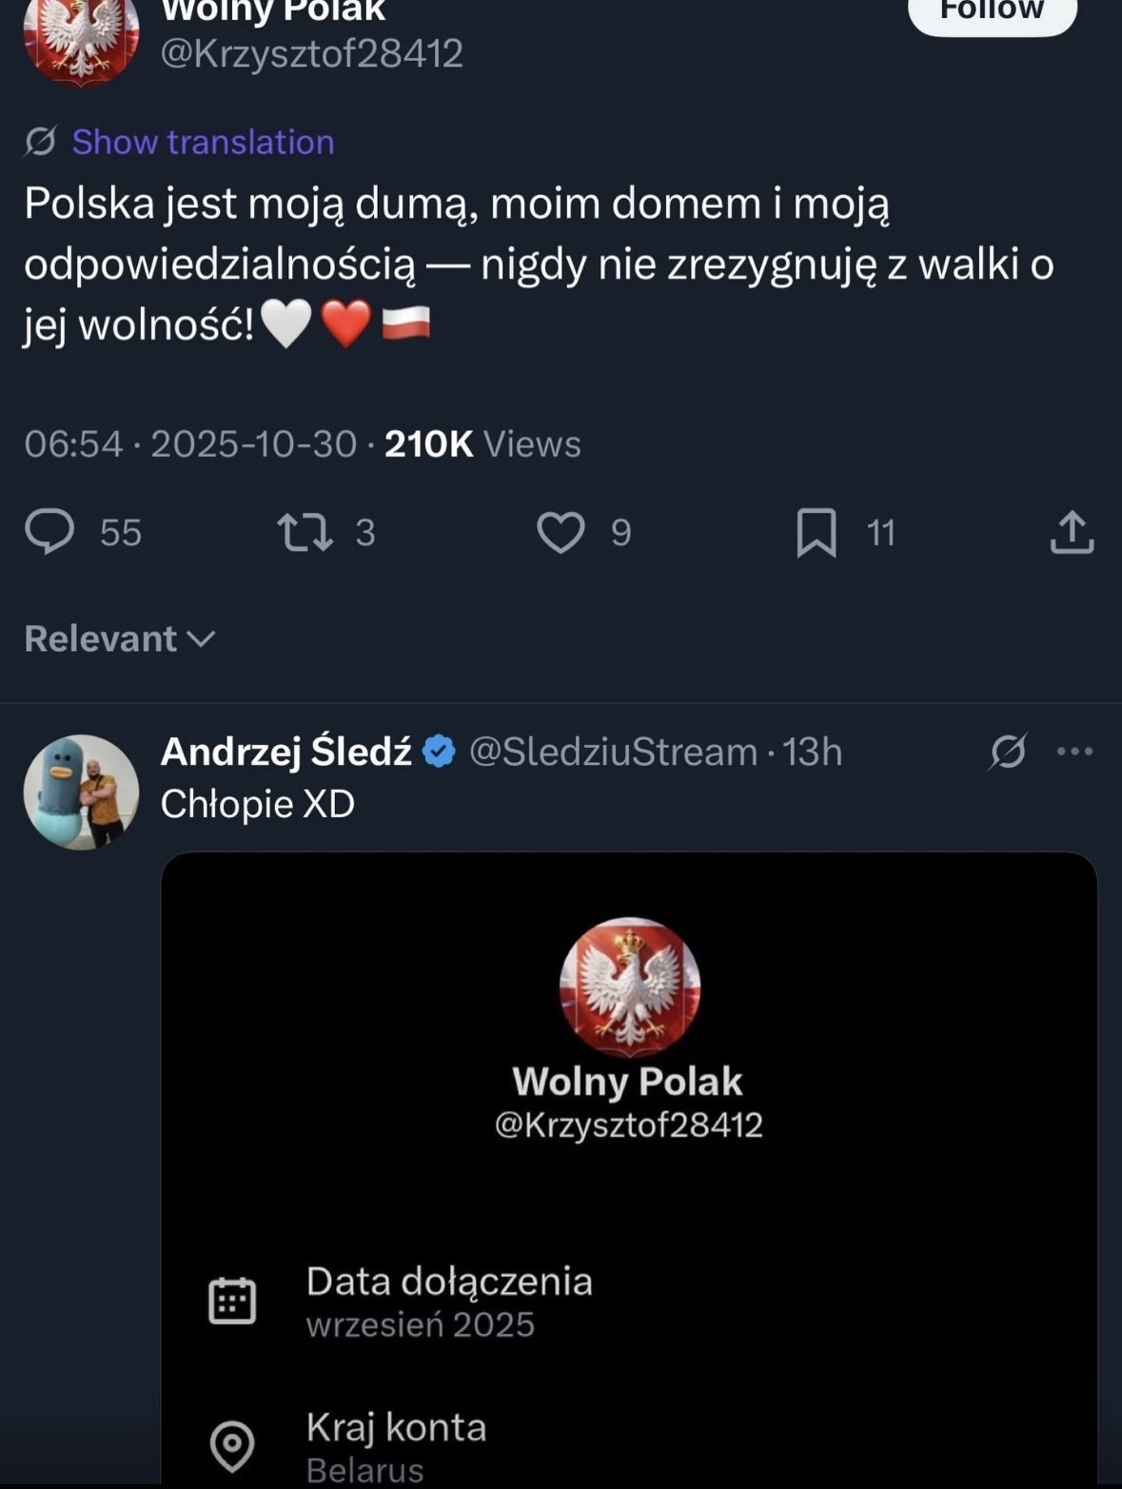This screenshot has width=1122, height=1489.
Task: Click translate icon on Andrzej Śledź reply
Action: [1007, 752]
